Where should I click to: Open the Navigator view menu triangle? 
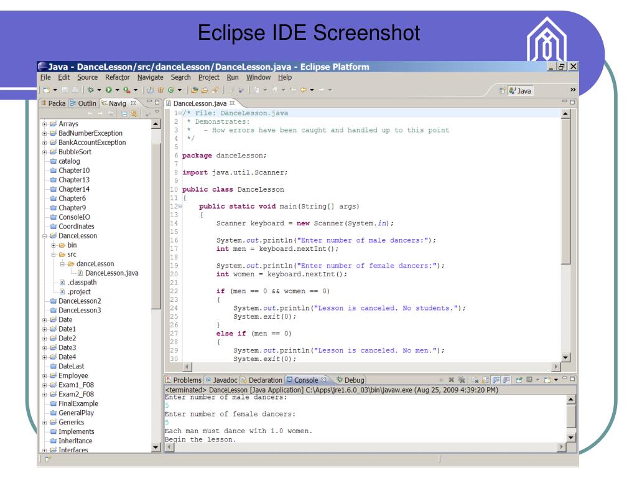click(x=157, y=112)
